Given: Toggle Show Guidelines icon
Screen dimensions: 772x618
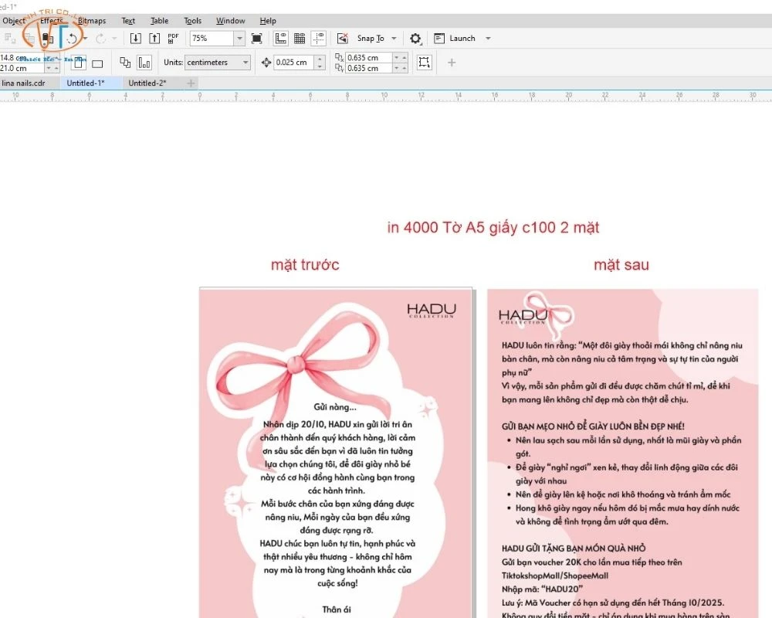Looking at the screenshot, I should point(319,38).
